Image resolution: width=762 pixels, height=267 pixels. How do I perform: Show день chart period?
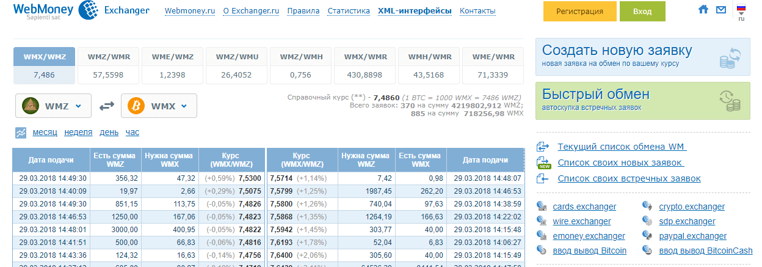(109, 133)
